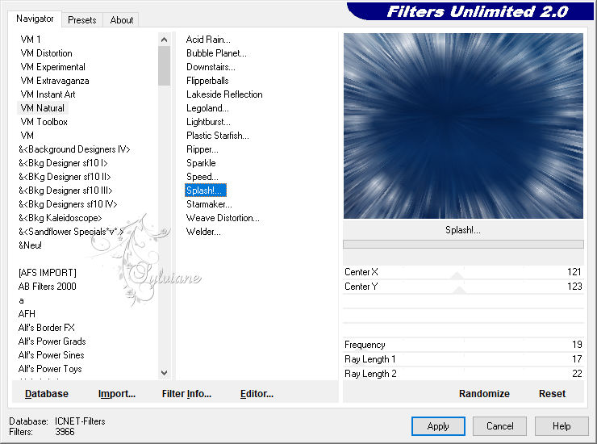The image size is (597, 444).
Task: Open the About tab
Action: 122,20
